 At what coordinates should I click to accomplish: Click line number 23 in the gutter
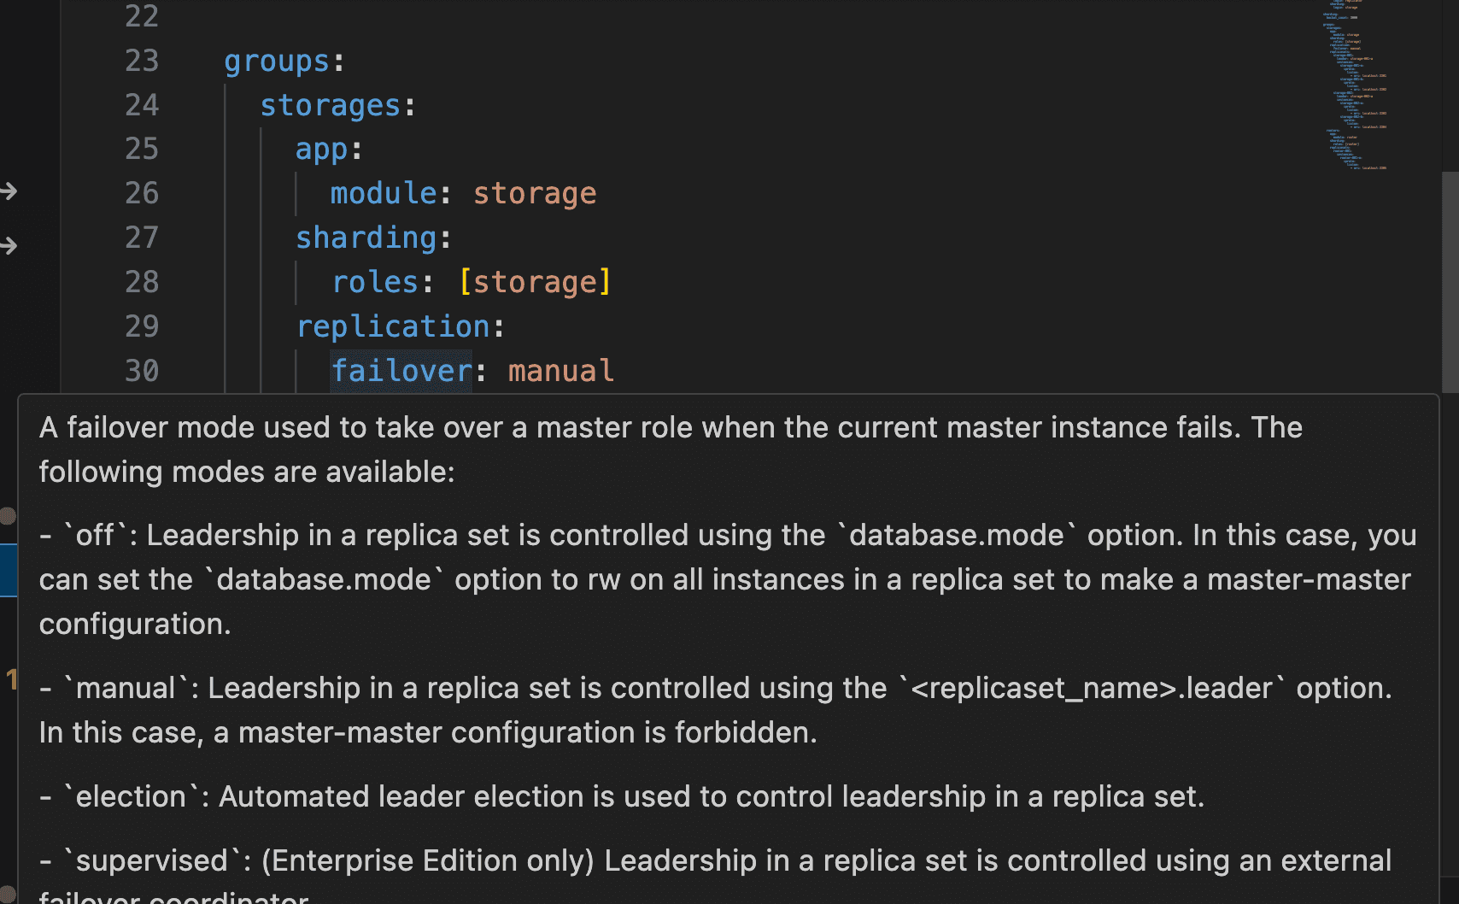[x=142, y=61]
